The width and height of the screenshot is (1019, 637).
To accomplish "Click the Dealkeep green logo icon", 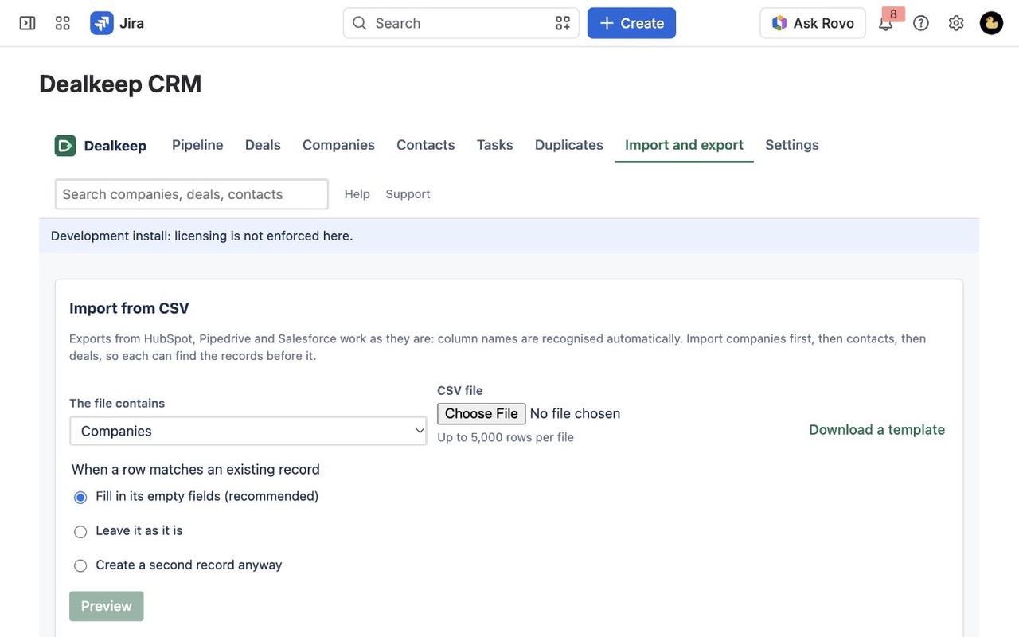I will [65, 145].
